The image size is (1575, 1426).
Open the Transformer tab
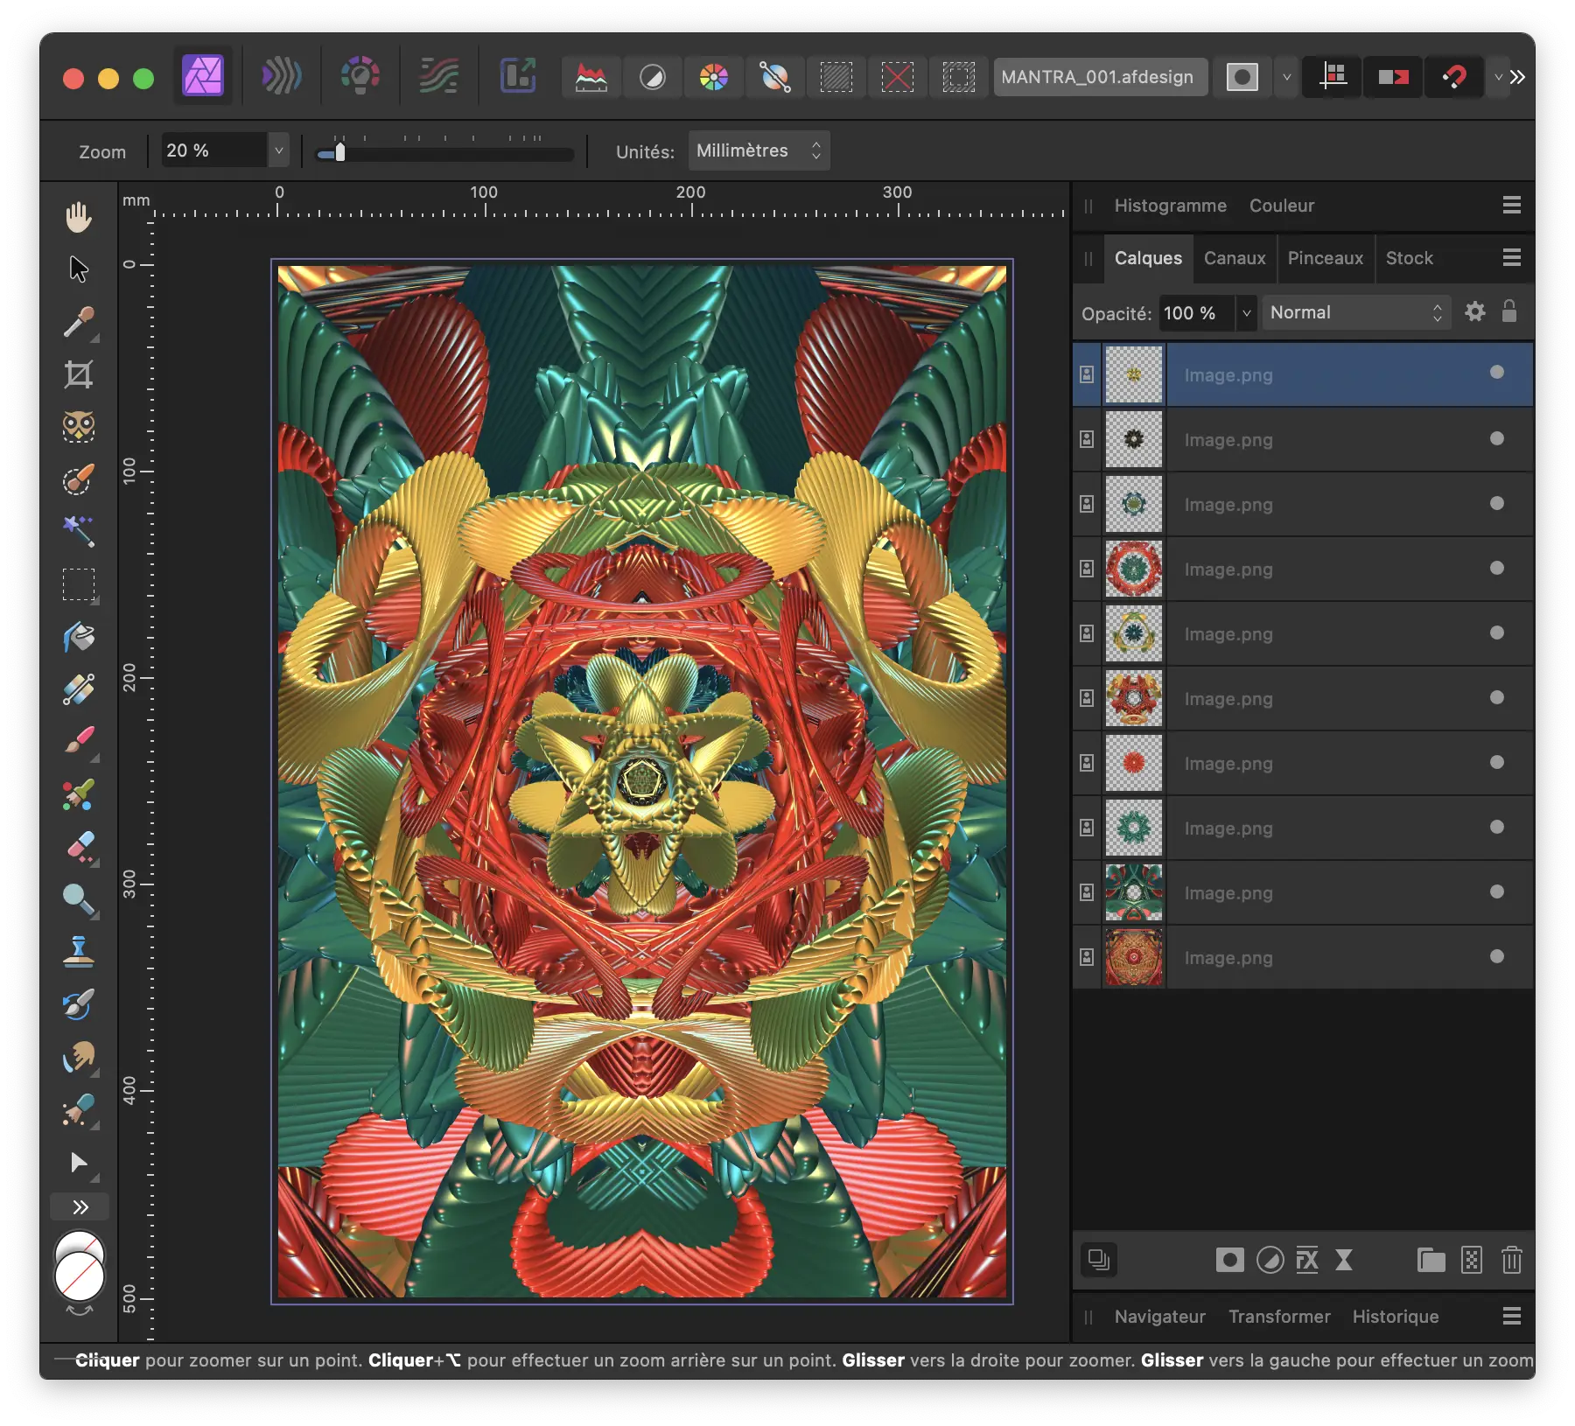point(1279,1317)
